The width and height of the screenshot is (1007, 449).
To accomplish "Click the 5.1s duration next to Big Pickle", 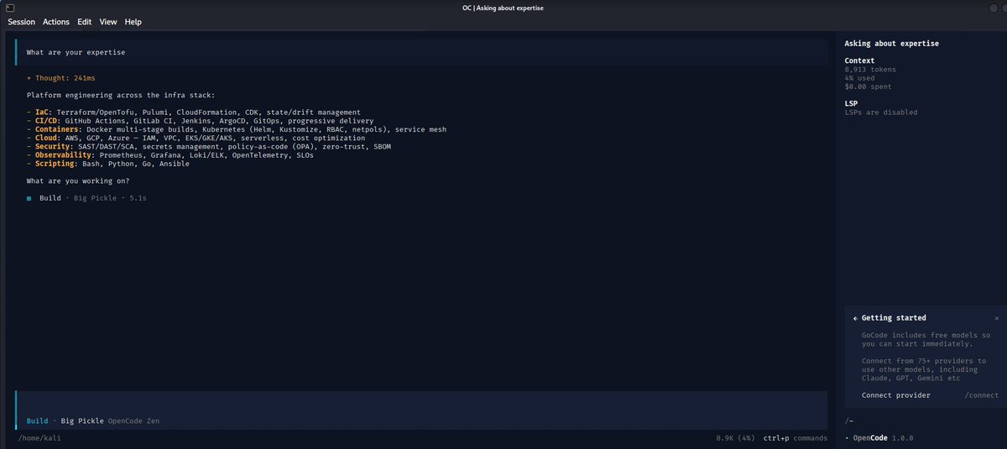I will pos(138,198).
